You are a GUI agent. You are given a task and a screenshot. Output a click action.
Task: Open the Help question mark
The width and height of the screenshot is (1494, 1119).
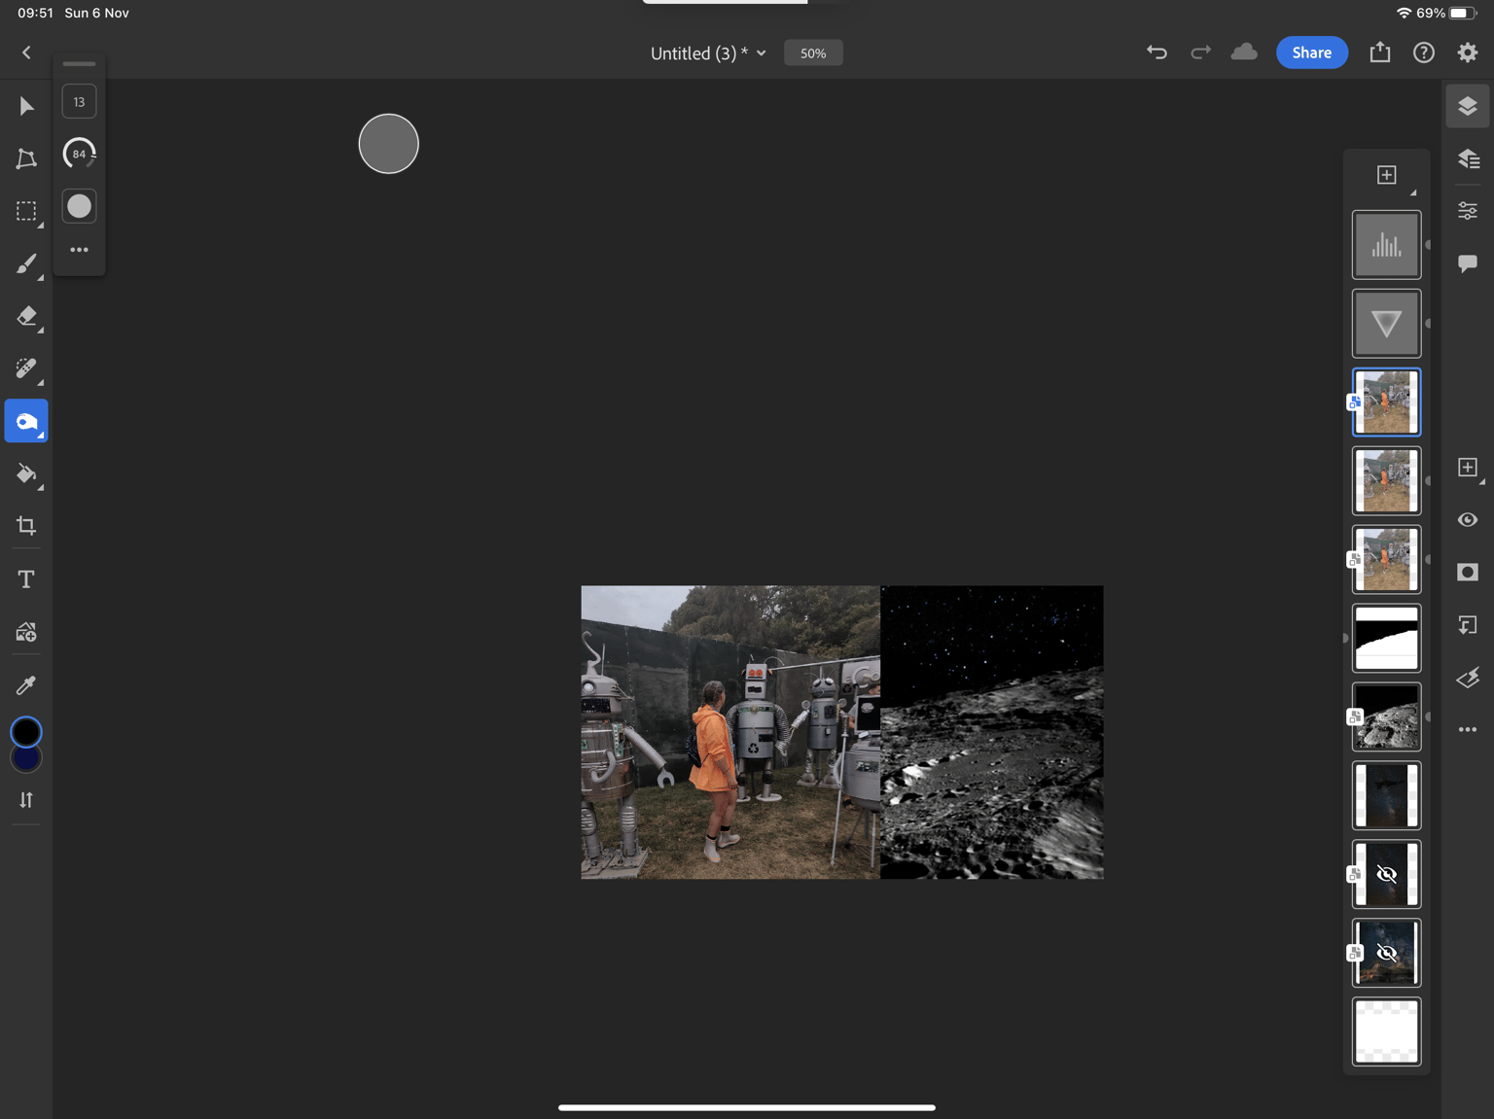(1424, 52)
